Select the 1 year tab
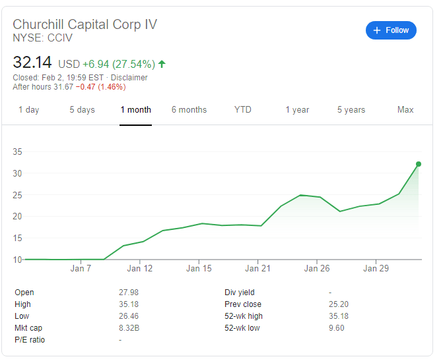 297,110
